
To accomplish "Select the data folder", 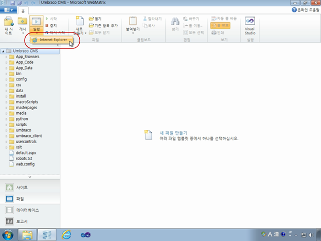I will (x=20, y=91).
